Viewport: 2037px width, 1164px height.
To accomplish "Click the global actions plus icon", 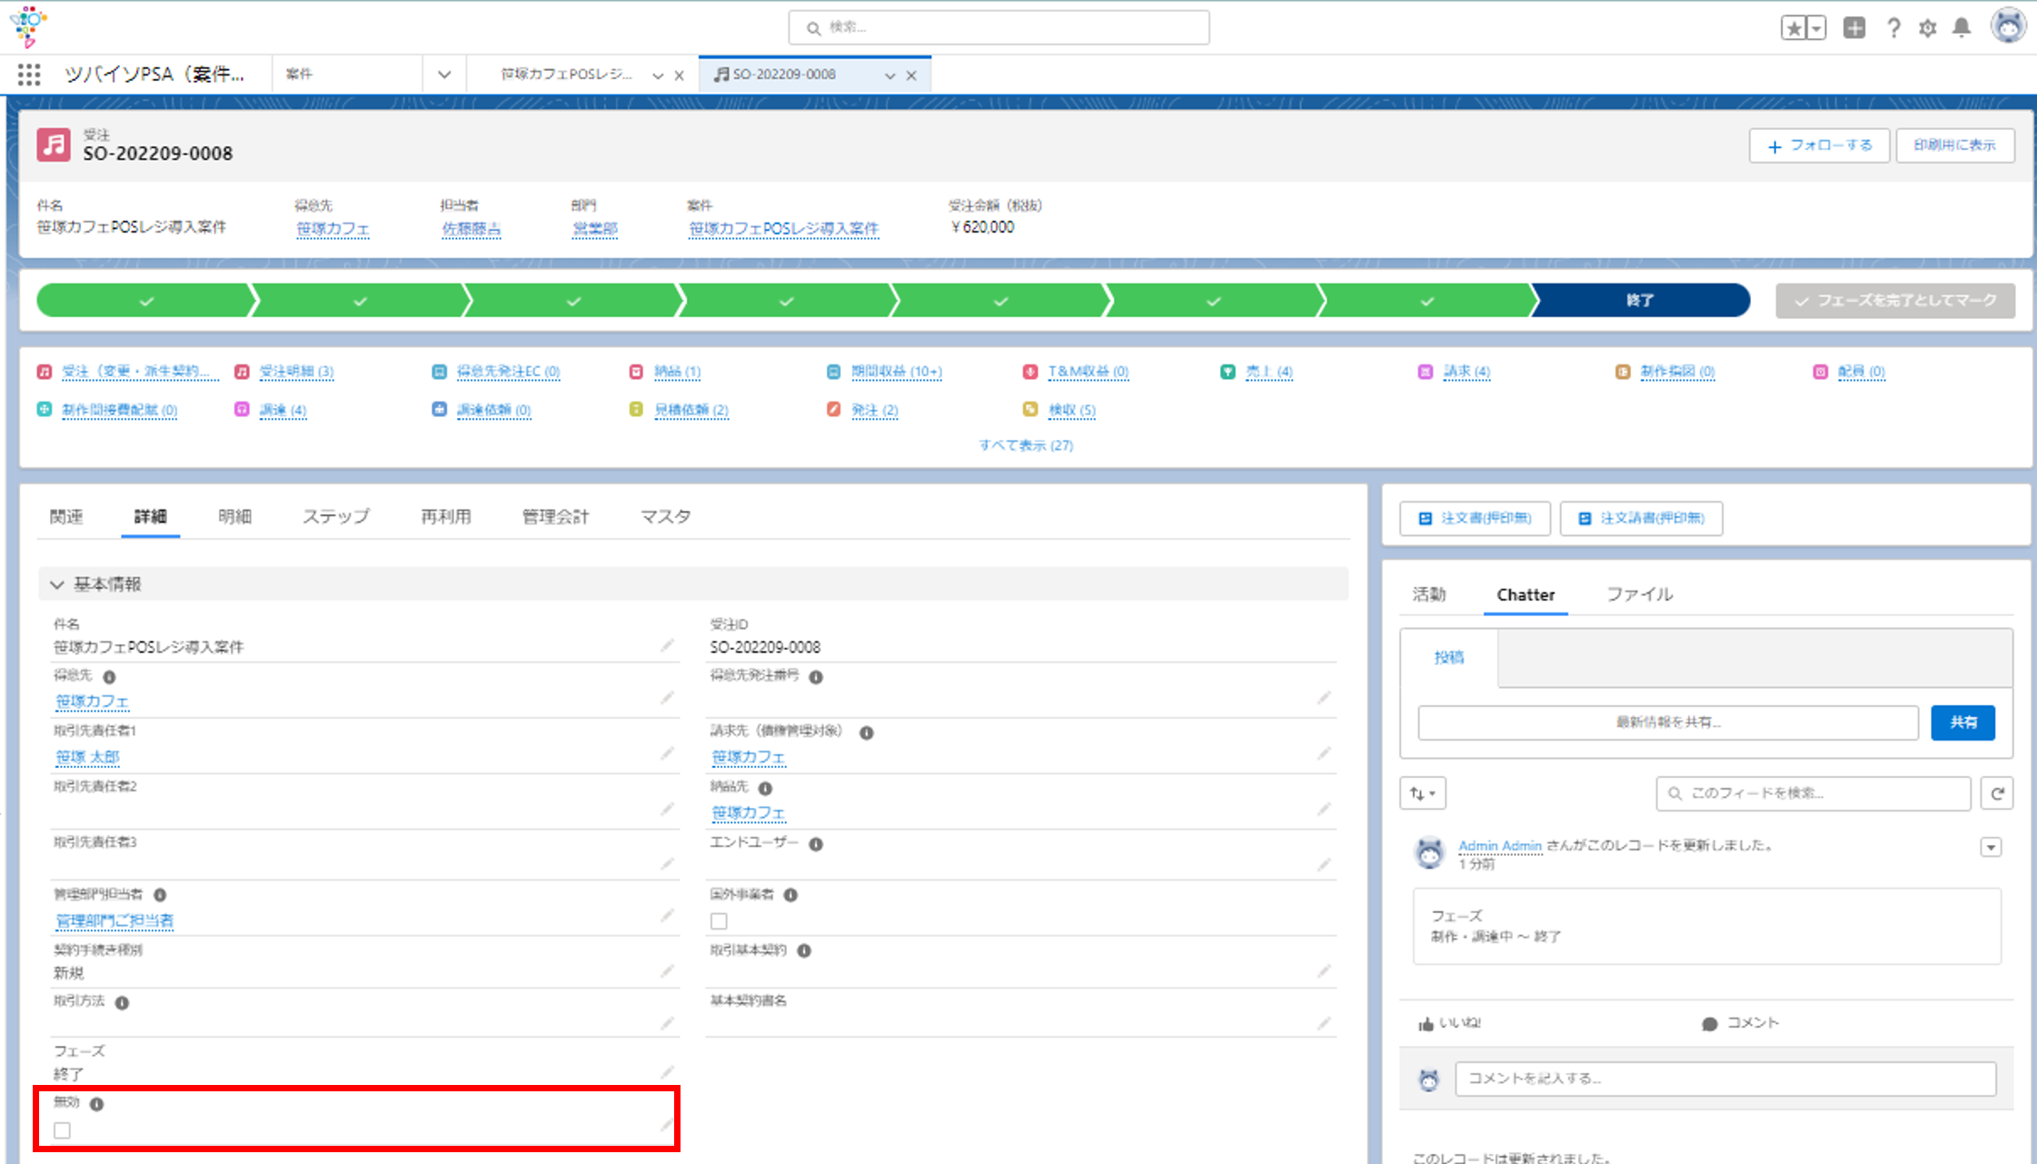I will (x=1854, y=28).
